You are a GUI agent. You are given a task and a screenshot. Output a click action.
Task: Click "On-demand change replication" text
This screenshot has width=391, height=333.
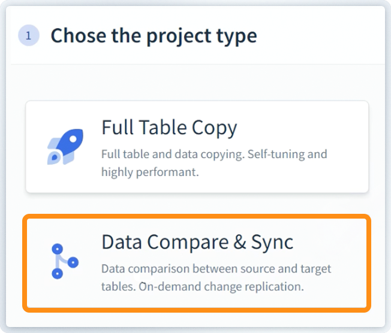[x=221, y=286]
